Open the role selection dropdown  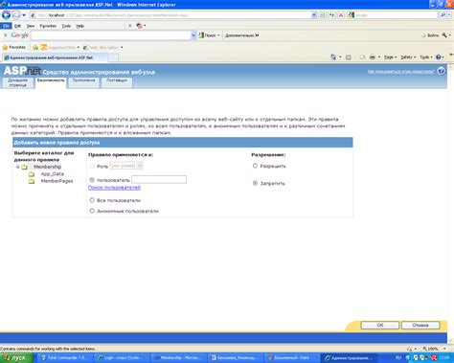click(126, 166)
